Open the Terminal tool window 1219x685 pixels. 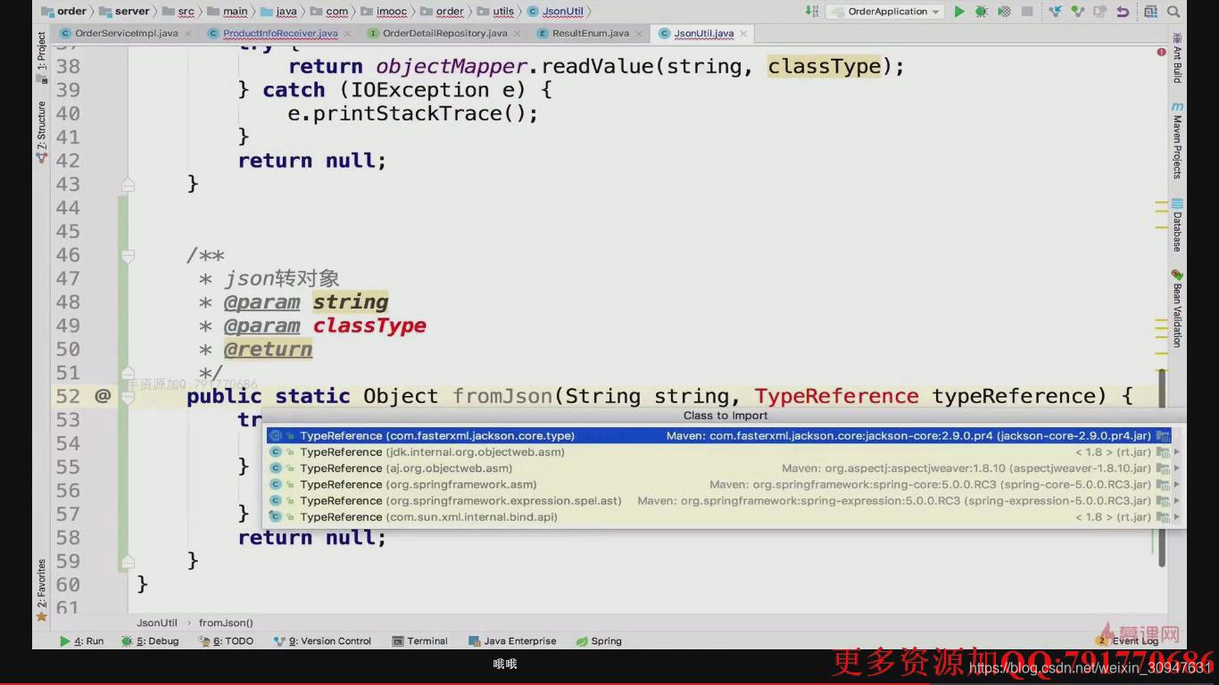[420, 640]
